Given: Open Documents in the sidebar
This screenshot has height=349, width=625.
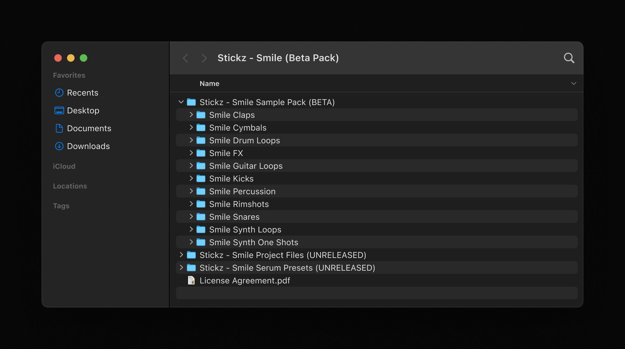Looking at the screenshot, I should pyautogui.click(x=89, y=128).
